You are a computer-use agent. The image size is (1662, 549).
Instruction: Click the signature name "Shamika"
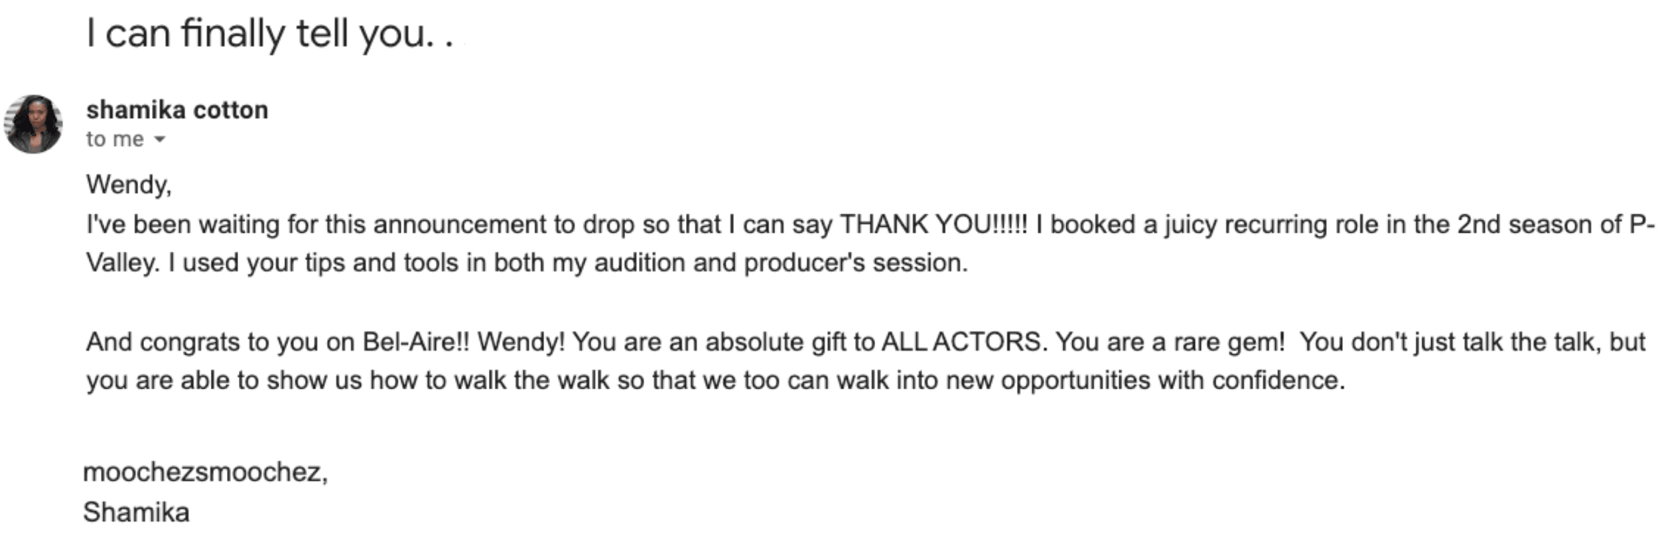pos(136,513)
